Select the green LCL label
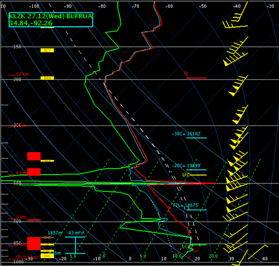The image size is (279, 266). tap(186, 246)
